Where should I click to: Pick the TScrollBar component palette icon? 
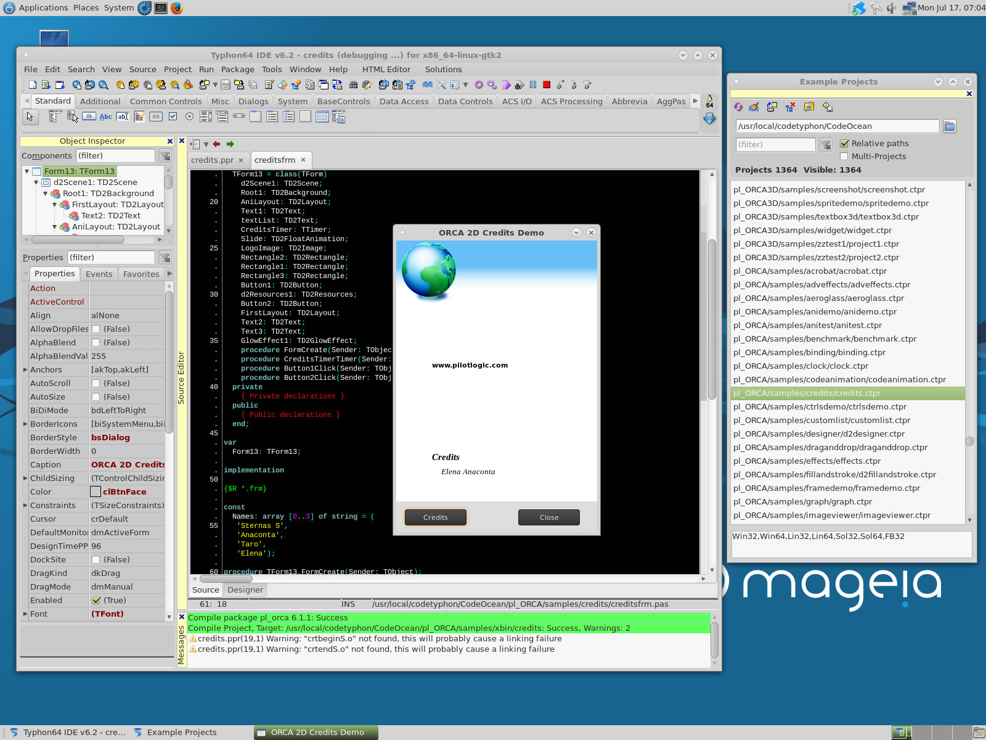pyautogui.click(x=239, y=116)
